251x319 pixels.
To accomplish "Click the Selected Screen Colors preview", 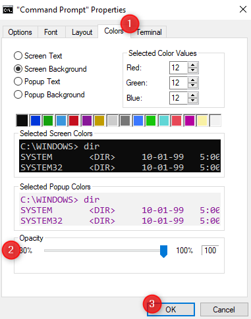I will click(120, 156).
